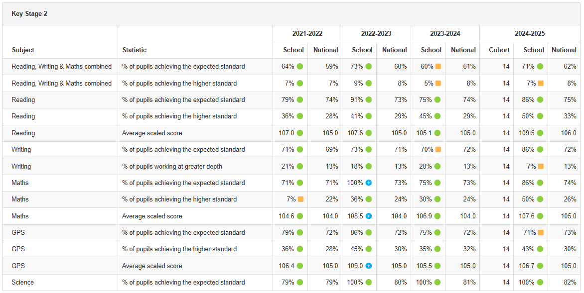Select the Science subject row label
The width and height of the screenshot is (584, 293).
point(23,282)
